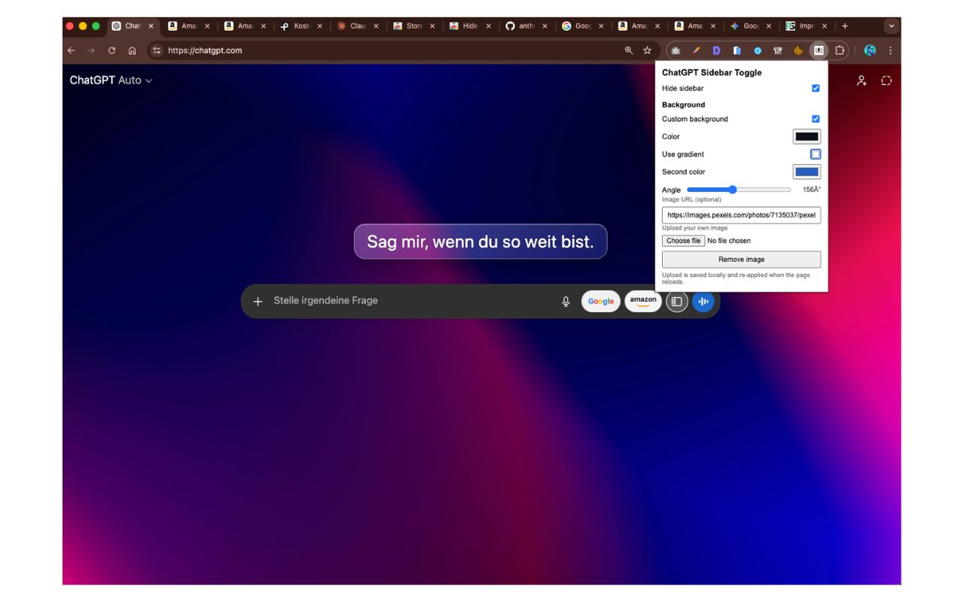
Task: Go forward to the next page
Action: pos(91,50)
